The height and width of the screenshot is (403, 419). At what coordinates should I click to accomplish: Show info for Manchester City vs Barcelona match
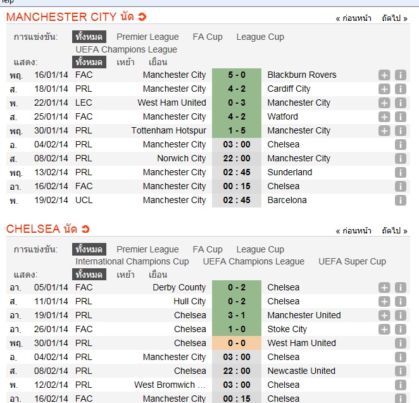point(400,201)
